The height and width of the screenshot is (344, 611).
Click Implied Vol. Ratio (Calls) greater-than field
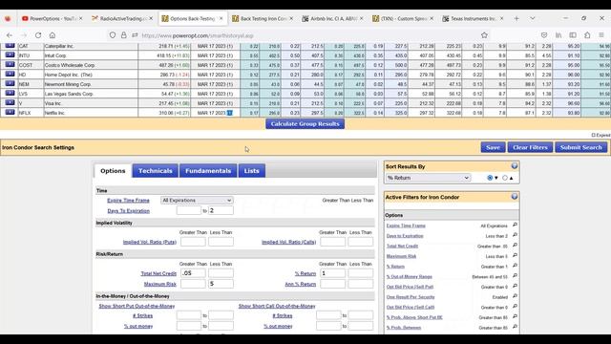tap(332, 242)
